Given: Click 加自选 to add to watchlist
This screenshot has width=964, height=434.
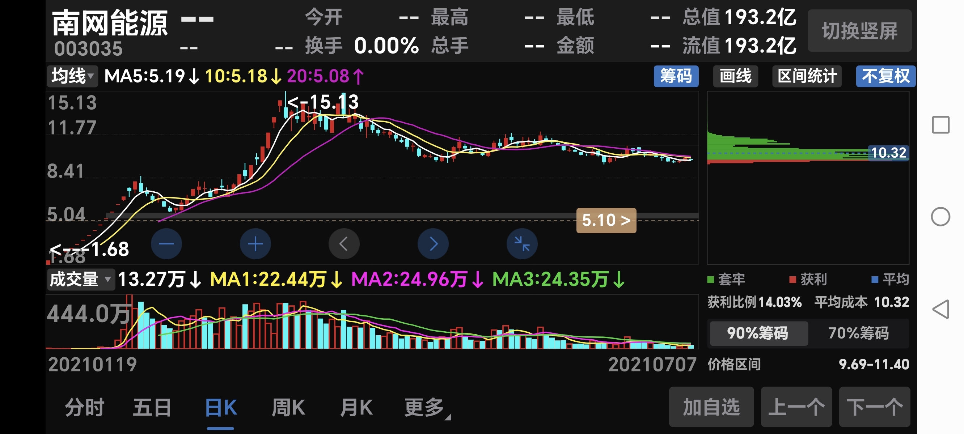Looking at the screenshot, I should 711,407.
